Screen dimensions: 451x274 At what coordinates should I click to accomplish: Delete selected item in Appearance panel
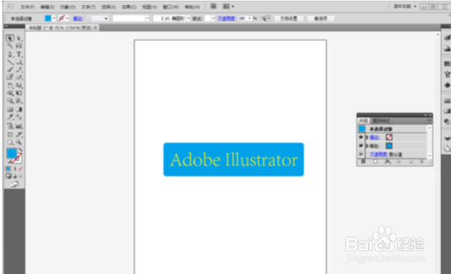coord(422,162)
